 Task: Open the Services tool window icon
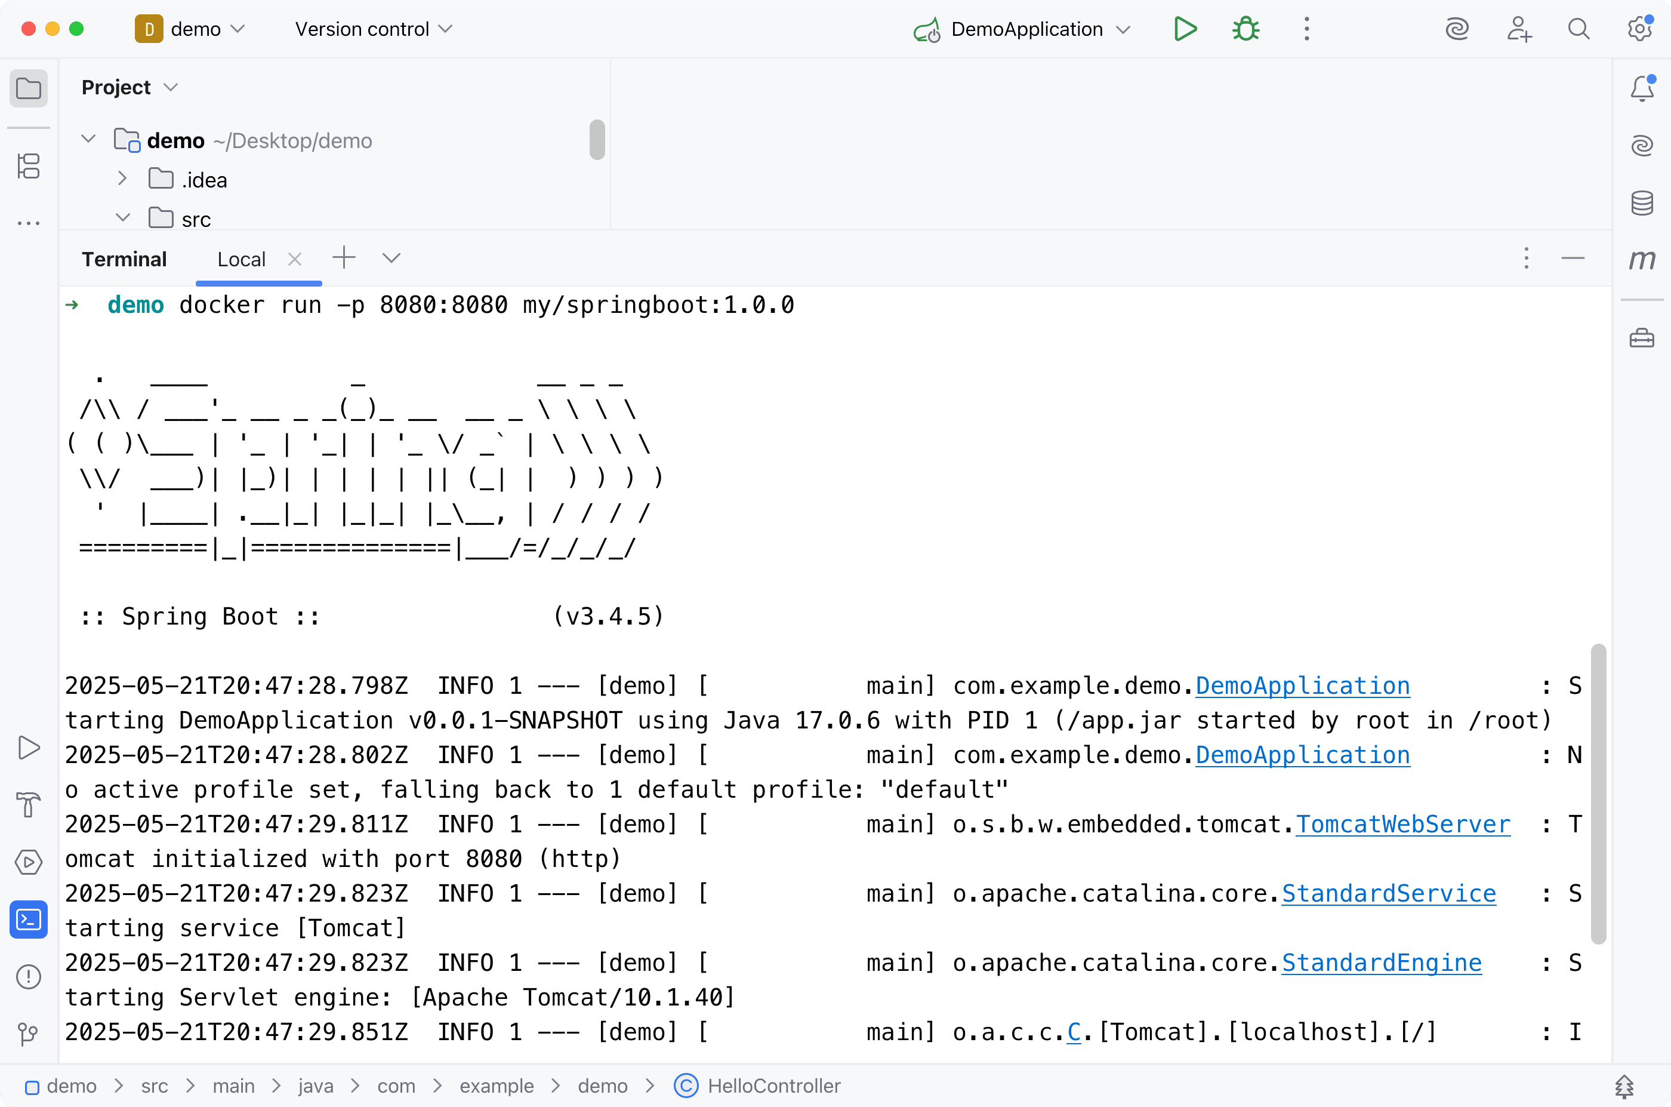28,862
